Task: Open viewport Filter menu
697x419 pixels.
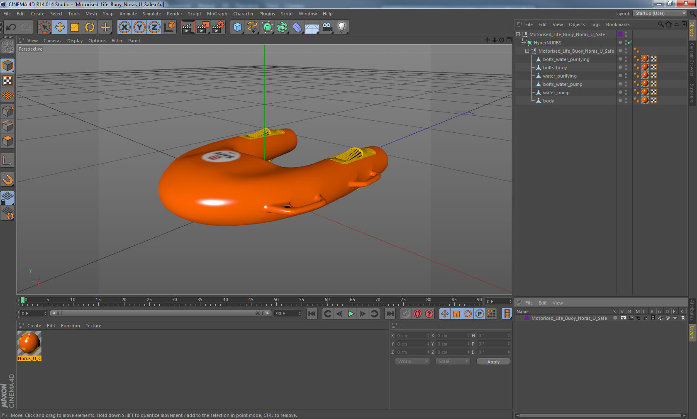Action: tap(117, 41)
